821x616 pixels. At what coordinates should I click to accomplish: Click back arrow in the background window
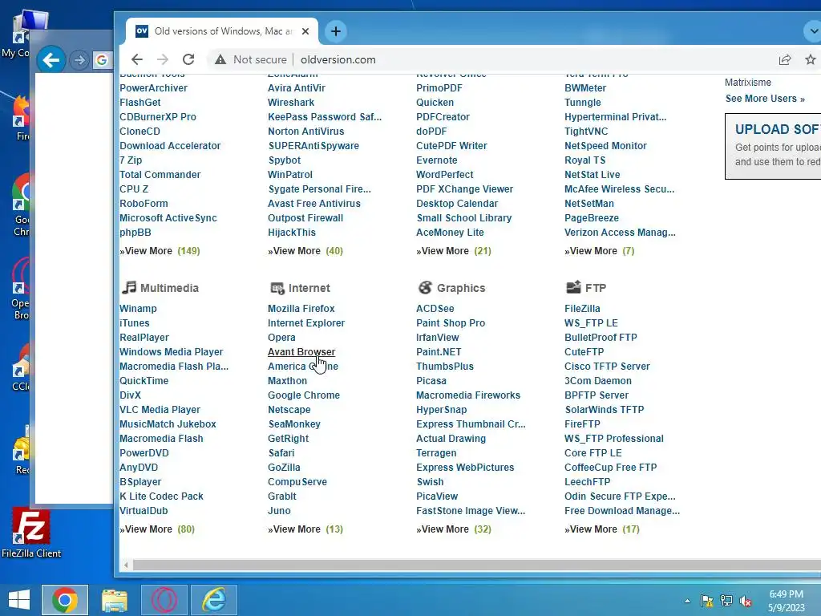click(51, 60)
